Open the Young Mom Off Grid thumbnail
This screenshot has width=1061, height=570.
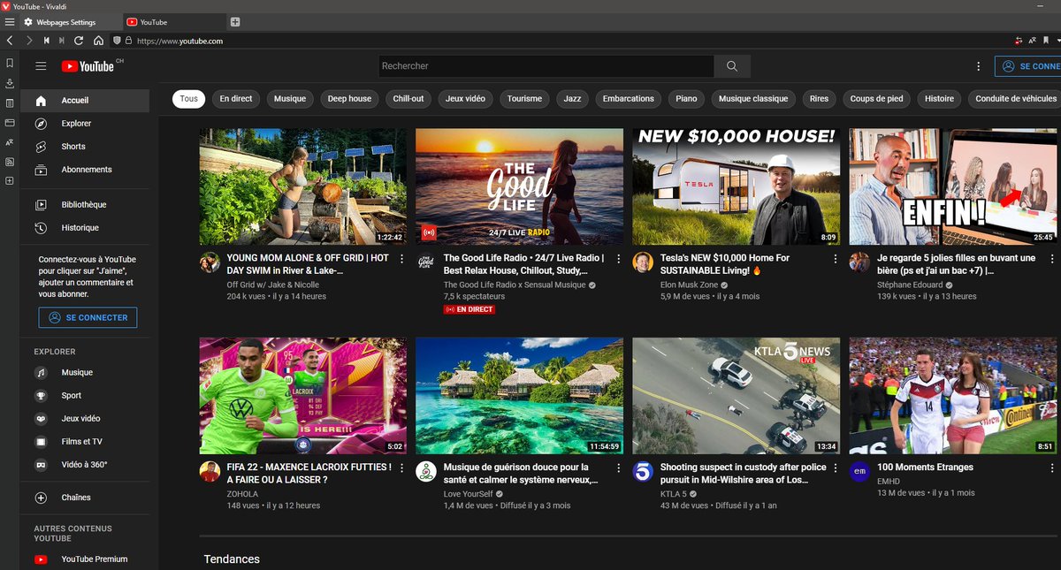303,186
